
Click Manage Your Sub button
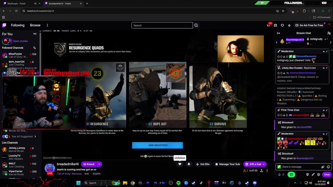(x=227, y=164)
